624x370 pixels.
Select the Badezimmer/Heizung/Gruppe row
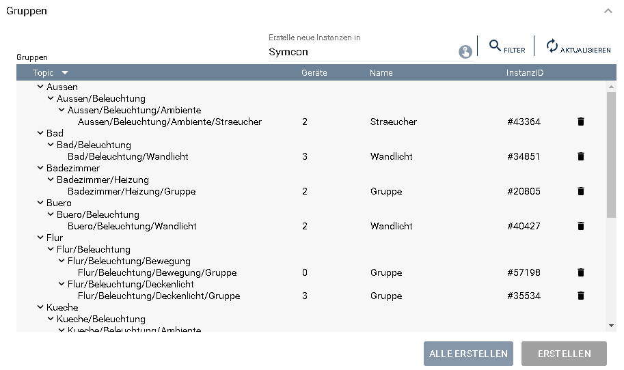(x=311, y=191)
